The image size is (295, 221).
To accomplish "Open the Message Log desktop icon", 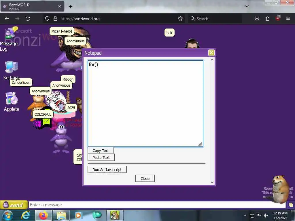I will click(x=9, y=39).
